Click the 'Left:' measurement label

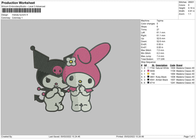pyautogui.click(x=143, y=32)
